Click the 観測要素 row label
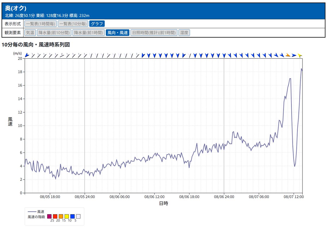Viewport: 327px width, 227px height. click(13, 33)
